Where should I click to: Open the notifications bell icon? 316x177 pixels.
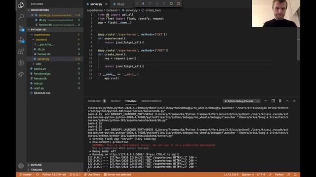click(x=295, y=175)
